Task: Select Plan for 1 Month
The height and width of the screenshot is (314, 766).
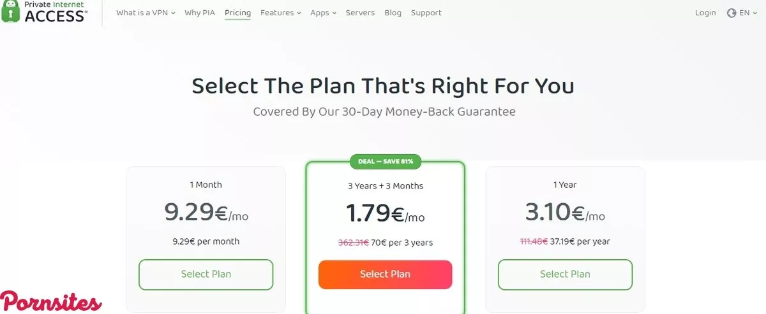Action: pyautogui.click(x=206, y=275)
